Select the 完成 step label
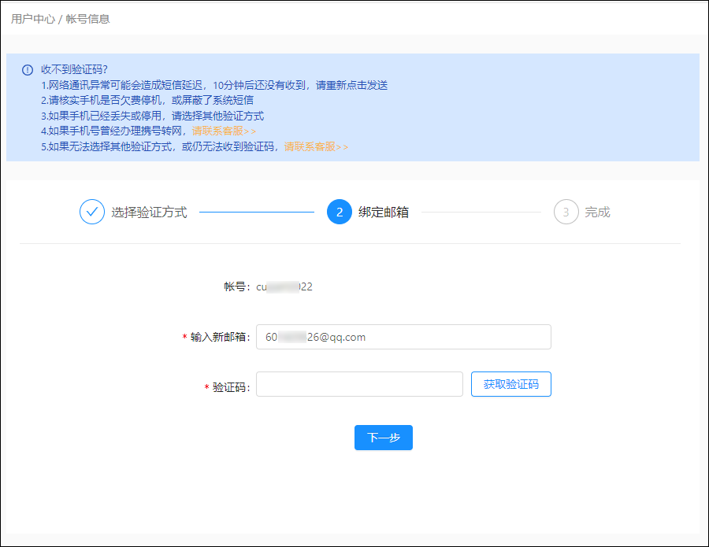Image resolution: width=709 pixels, height=547 pixels. (x=597, y=212)
